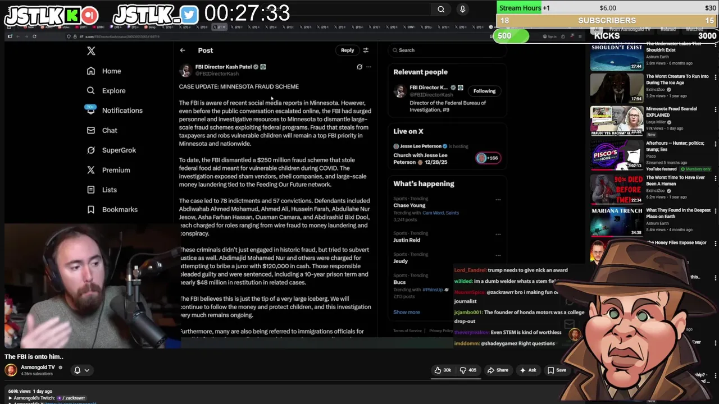Open the 90% Died Before Them thumbnail
This screenshot has width=719, height=404.
pos(617,189)
